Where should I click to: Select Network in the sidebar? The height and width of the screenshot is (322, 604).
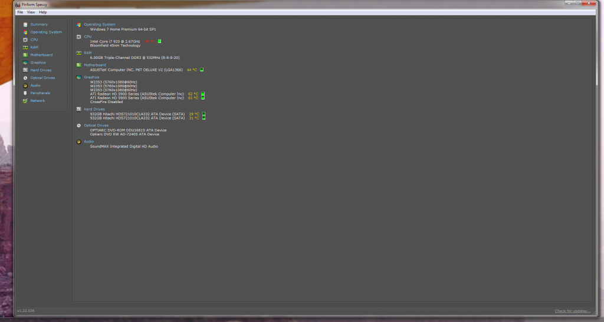(x=38, y=101)
